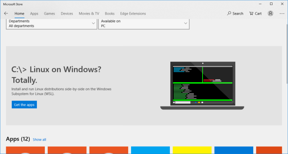Viewport: 288px width, 154px height.
Task: Open Search in the store header
Action: 235,13
